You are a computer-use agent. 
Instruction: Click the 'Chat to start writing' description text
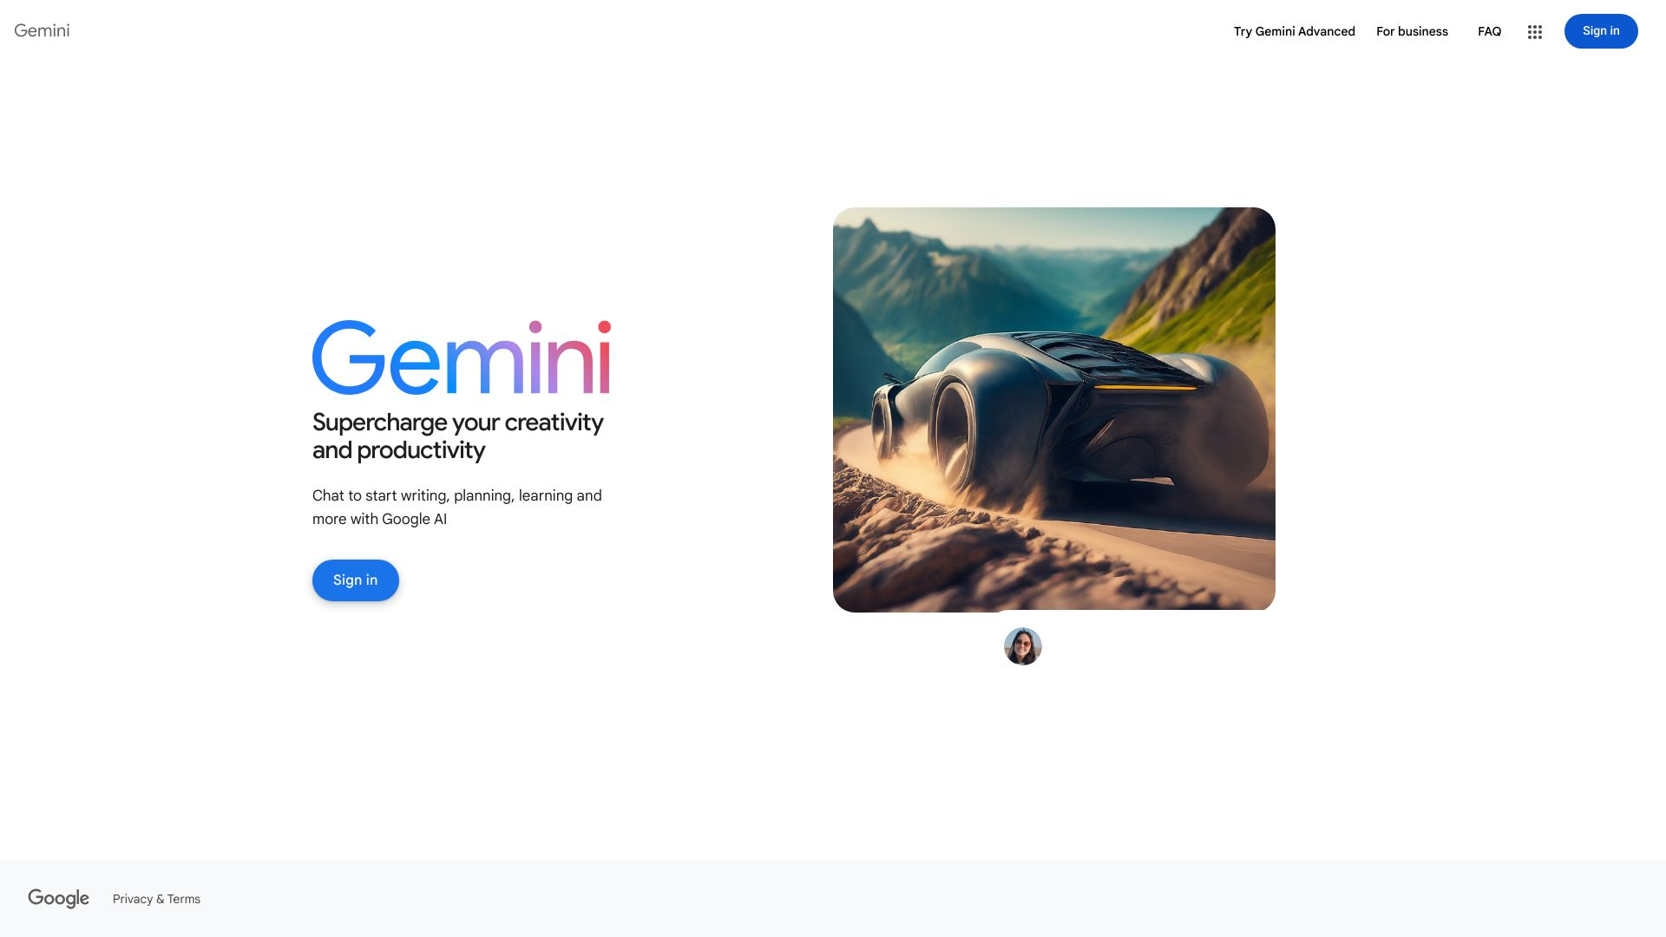pyautogui.click(x=457, y=507)
